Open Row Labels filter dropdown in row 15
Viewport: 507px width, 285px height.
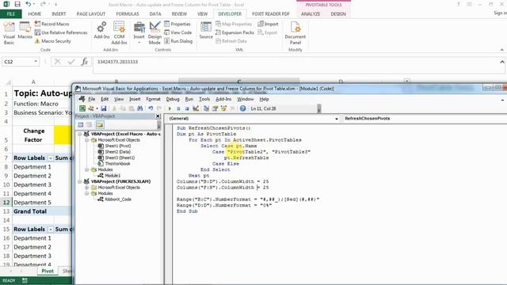51,230
